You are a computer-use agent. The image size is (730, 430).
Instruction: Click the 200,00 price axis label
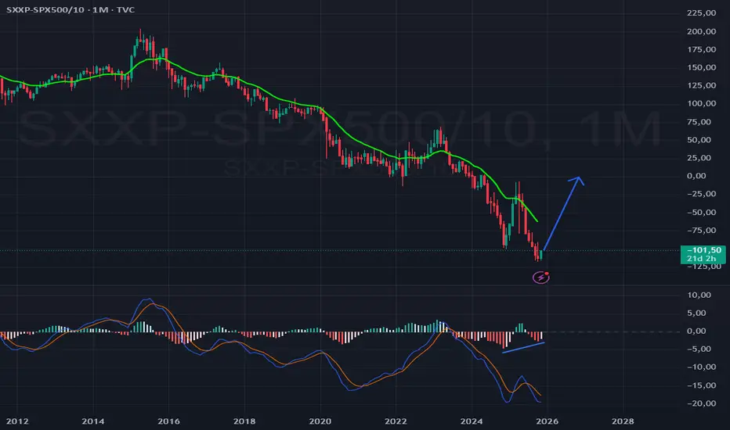pos(701,31)
